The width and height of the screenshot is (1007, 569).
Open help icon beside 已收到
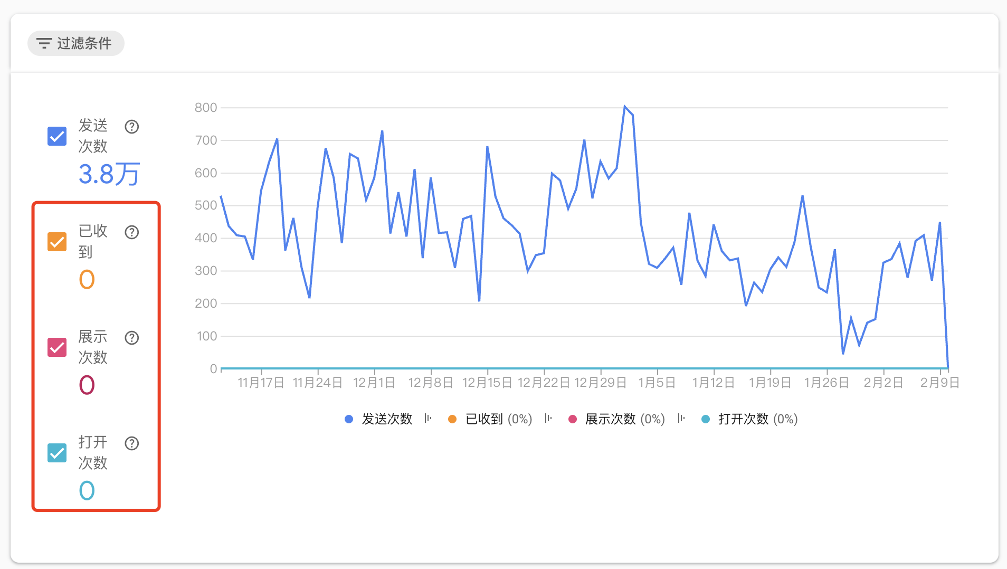point(132,232)
